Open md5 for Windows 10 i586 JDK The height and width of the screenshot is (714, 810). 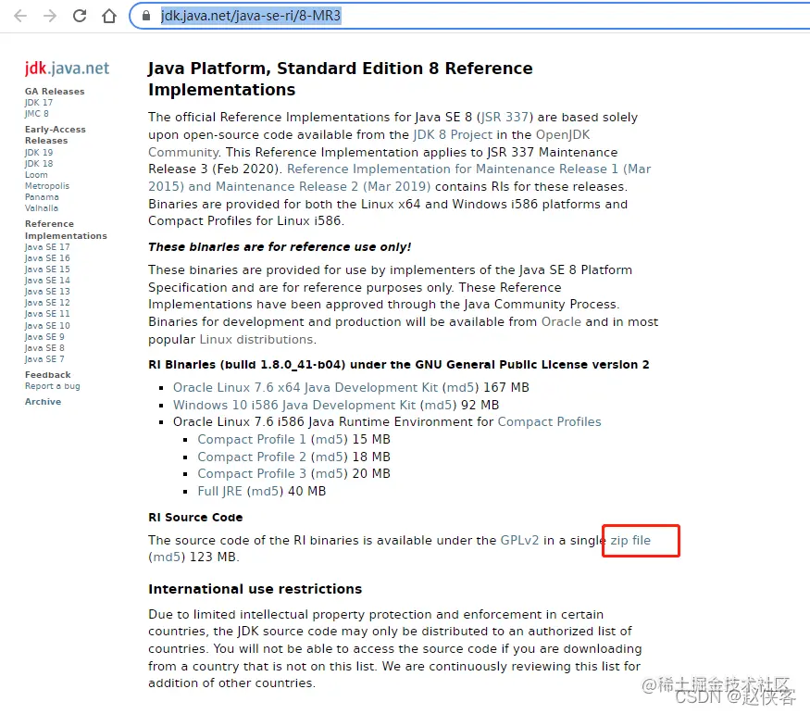439,405
